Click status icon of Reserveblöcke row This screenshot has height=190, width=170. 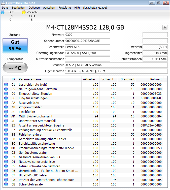[6, 103]
